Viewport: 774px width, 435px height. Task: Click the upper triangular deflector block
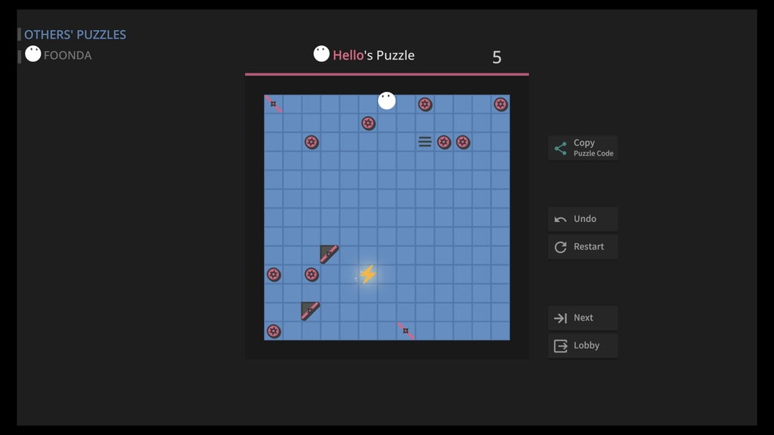pos(329,255)
